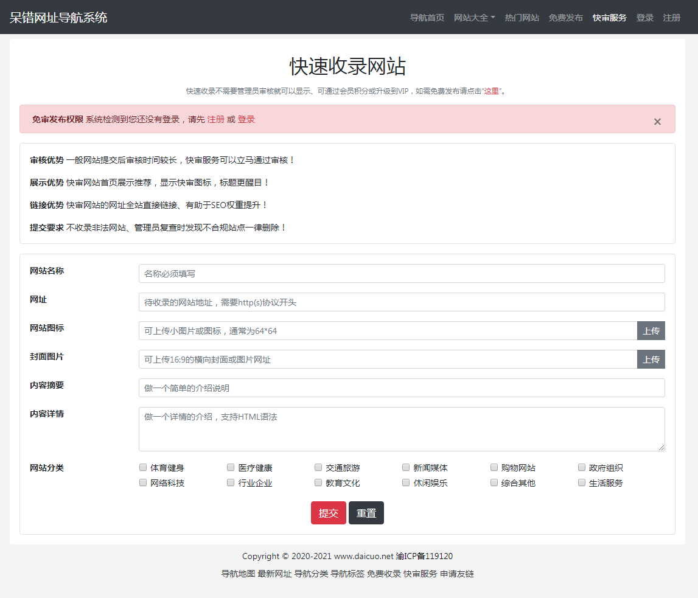698x598 pixels.
Task: Check the 新闻媒体 category
Action: (x=405, y=467)
